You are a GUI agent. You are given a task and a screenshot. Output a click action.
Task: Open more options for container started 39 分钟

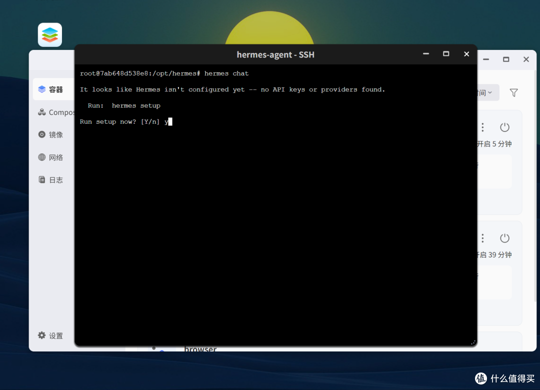(483, 238)
